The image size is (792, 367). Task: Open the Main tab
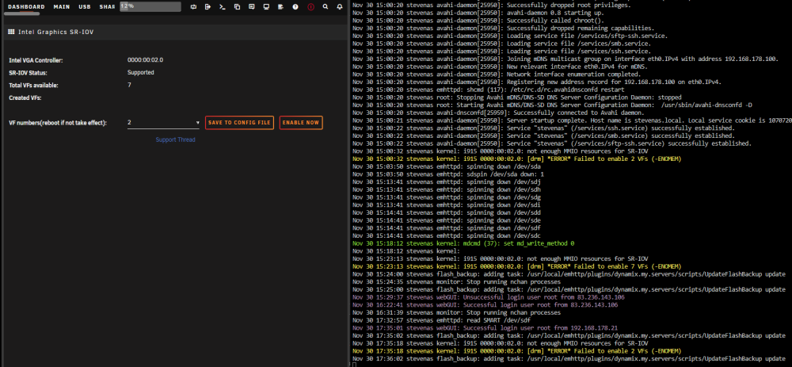pos(62,7)
